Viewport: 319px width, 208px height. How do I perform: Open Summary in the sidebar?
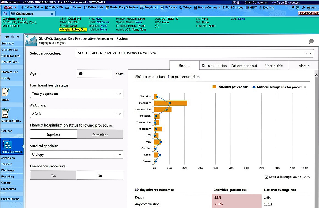coord(12,44)
